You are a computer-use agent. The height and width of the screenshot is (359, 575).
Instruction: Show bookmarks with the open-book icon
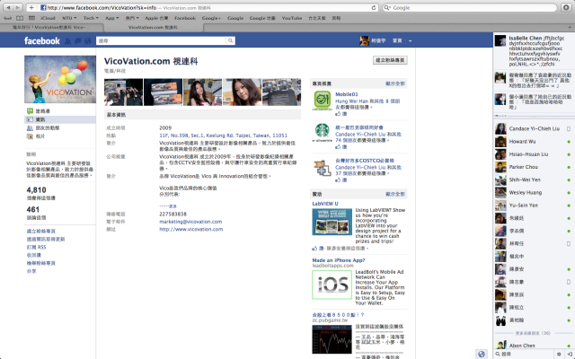click(x=20, y=18)
